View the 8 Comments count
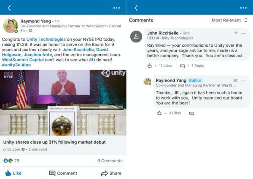Image resolution: width=253 pixels, height=179 pixels. coord(110,161)
